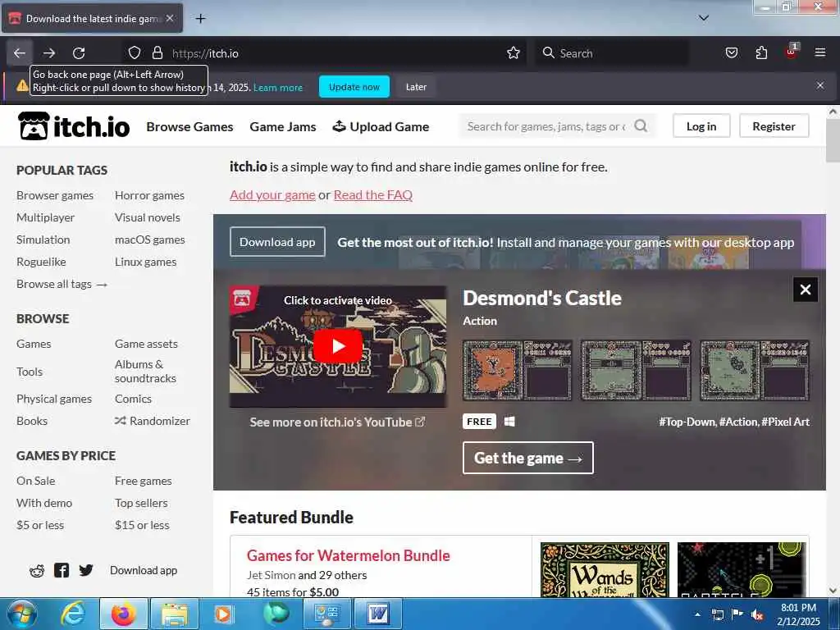The image size is (840, 630).
Task: Dismiss the update notification bar
Action: pos(820,85)
